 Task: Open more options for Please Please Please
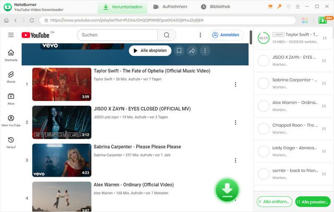click(x=235, y=160)
